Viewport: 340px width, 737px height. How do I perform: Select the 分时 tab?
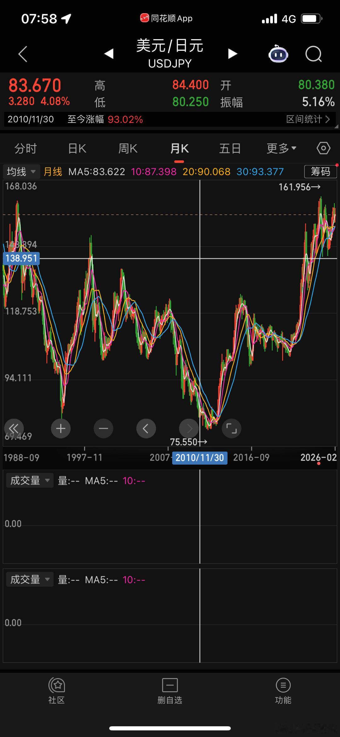26,148
